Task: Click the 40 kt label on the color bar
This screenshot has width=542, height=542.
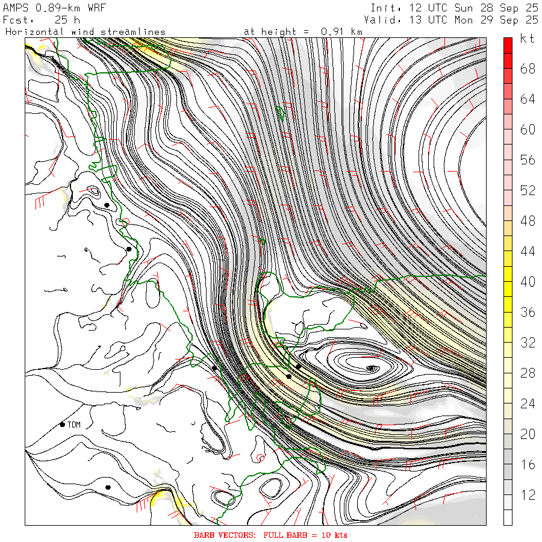Action: coord(528,282)
